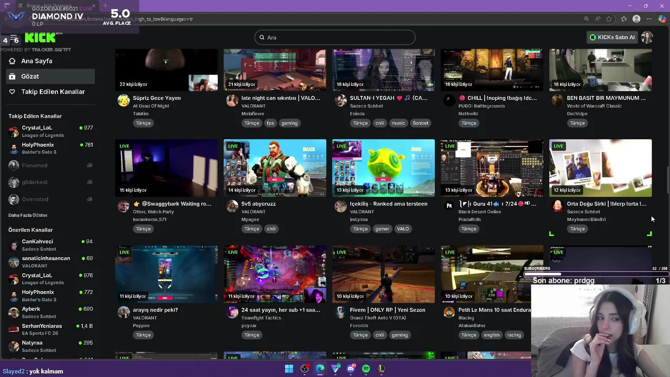The image size is (670, 377).
Task: Click the browser zoom magnifier icon
Action: [586, 19]
